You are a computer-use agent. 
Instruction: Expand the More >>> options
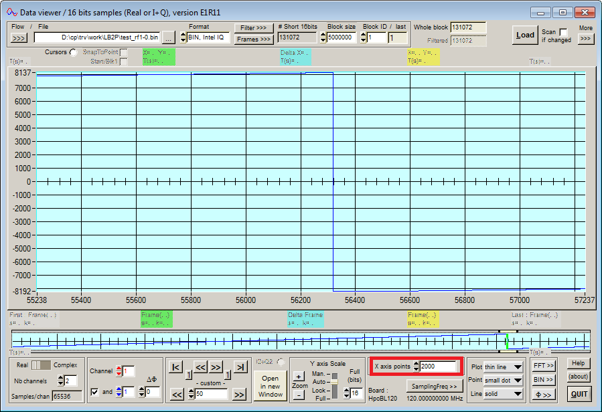(585, 39)
